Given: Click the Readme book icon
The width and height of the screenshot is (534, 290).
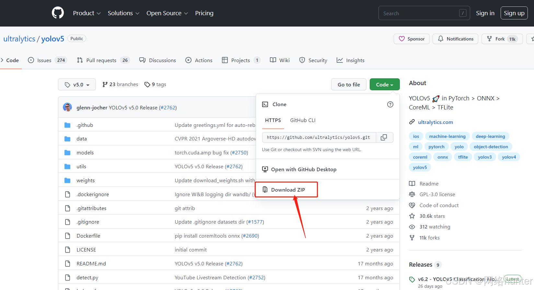Looking at the screenshot, I should pos(412,184).
